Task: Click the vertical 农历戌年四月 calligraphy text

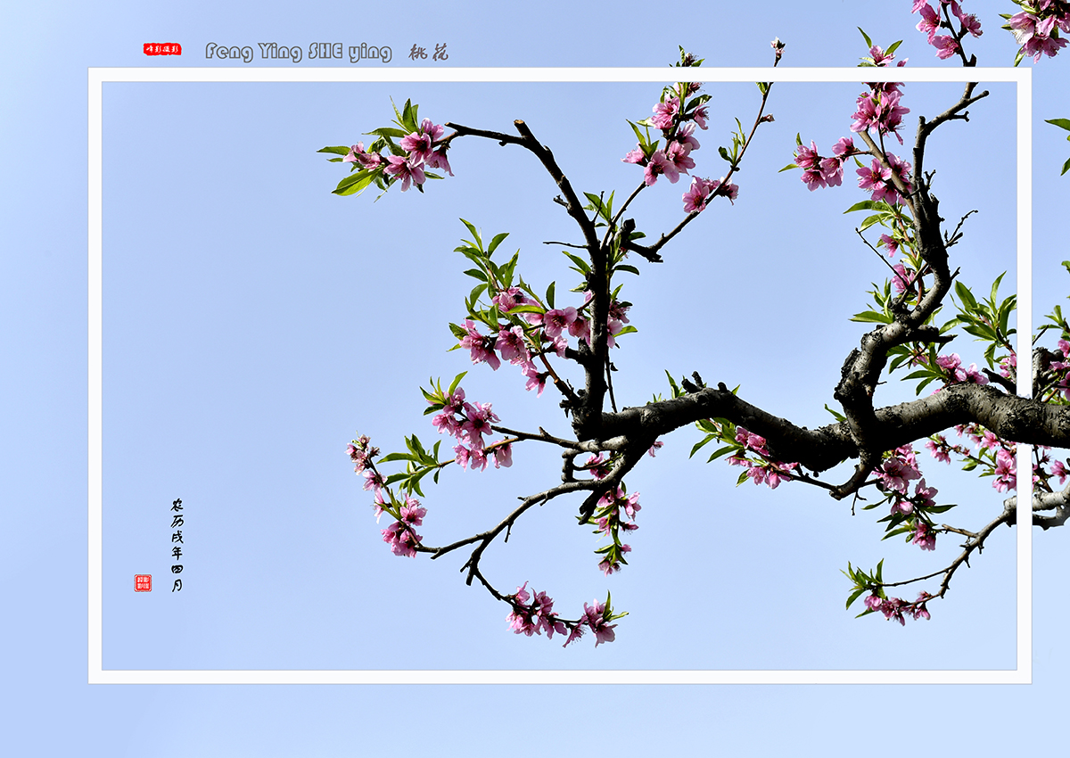Action: (x=177, y=545)
